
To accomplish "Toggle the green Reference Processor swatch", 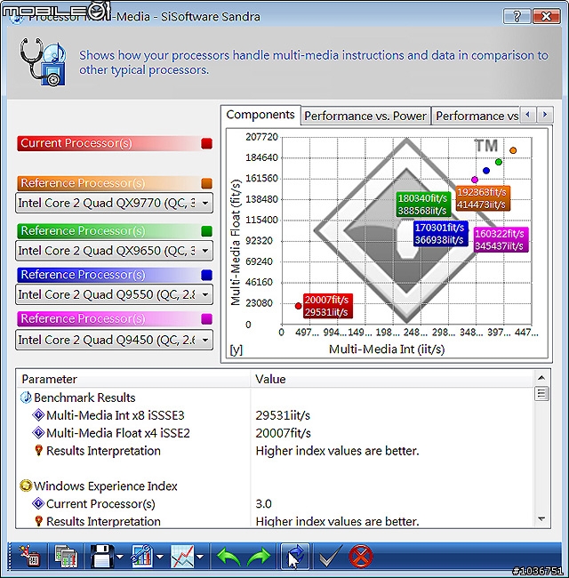I will click(x=207, y=231).
